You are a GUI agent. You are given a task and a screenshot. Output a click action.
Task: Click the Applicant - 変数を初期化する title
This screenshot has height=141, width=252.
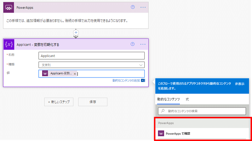(38, 45)
